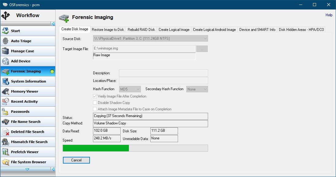Click the Add Device disc icon
This screenshot has height=177, width=336.
(x=5, y=61)
